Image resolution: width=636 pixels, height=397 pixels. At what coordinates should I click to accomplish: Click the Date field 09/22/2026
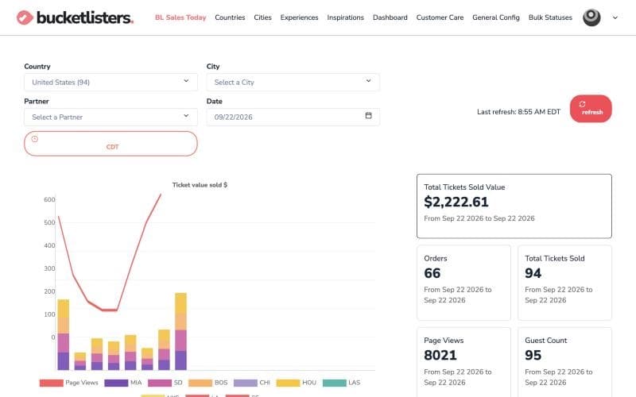[x=293, y=117]
